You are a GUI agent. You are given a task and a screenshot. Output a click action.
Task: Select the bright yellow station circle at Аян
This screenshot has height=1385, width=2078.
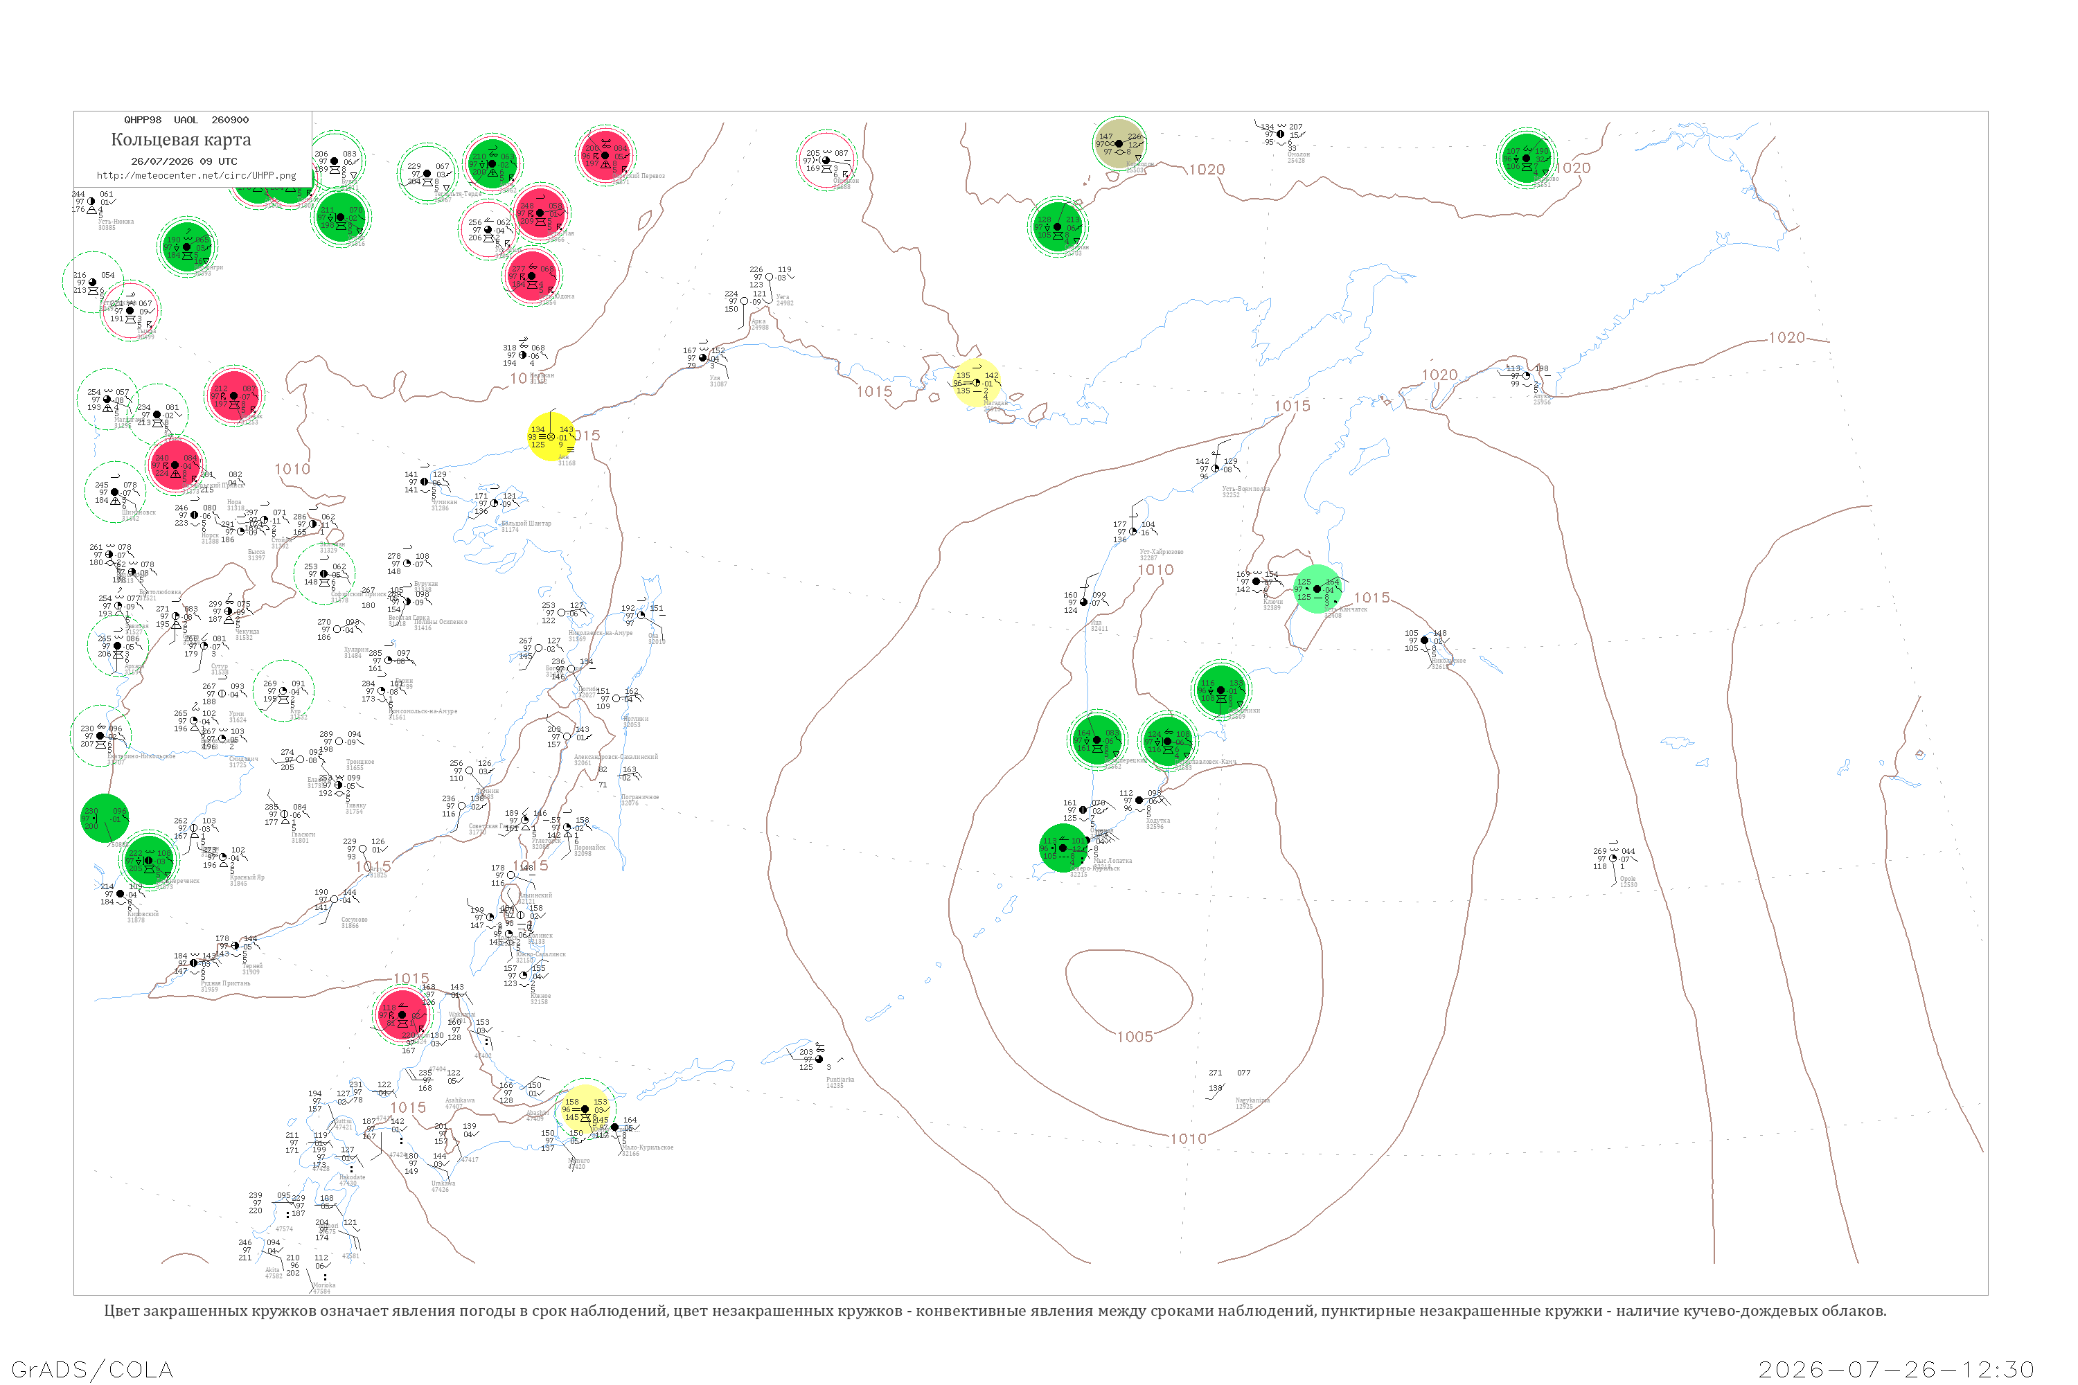point(551,436)
